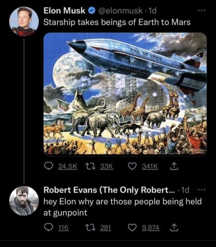Reply to the gunpoint reply tweet
Screen dimensions: 216x247
click(48, 228)
